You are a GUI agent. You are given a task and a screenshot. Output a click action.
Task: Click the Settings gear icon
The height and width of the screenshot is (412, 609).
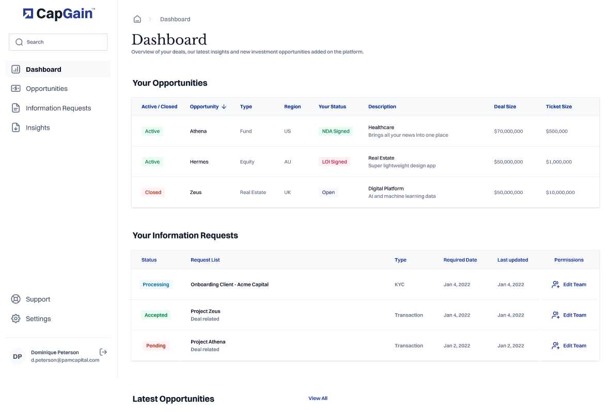coord(16,319)
